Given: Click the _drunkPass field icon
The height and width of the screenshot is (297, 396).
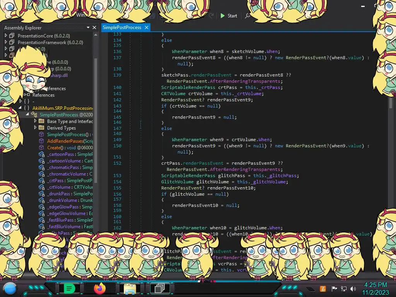Looking at the screenshot, I should point(42,193).
